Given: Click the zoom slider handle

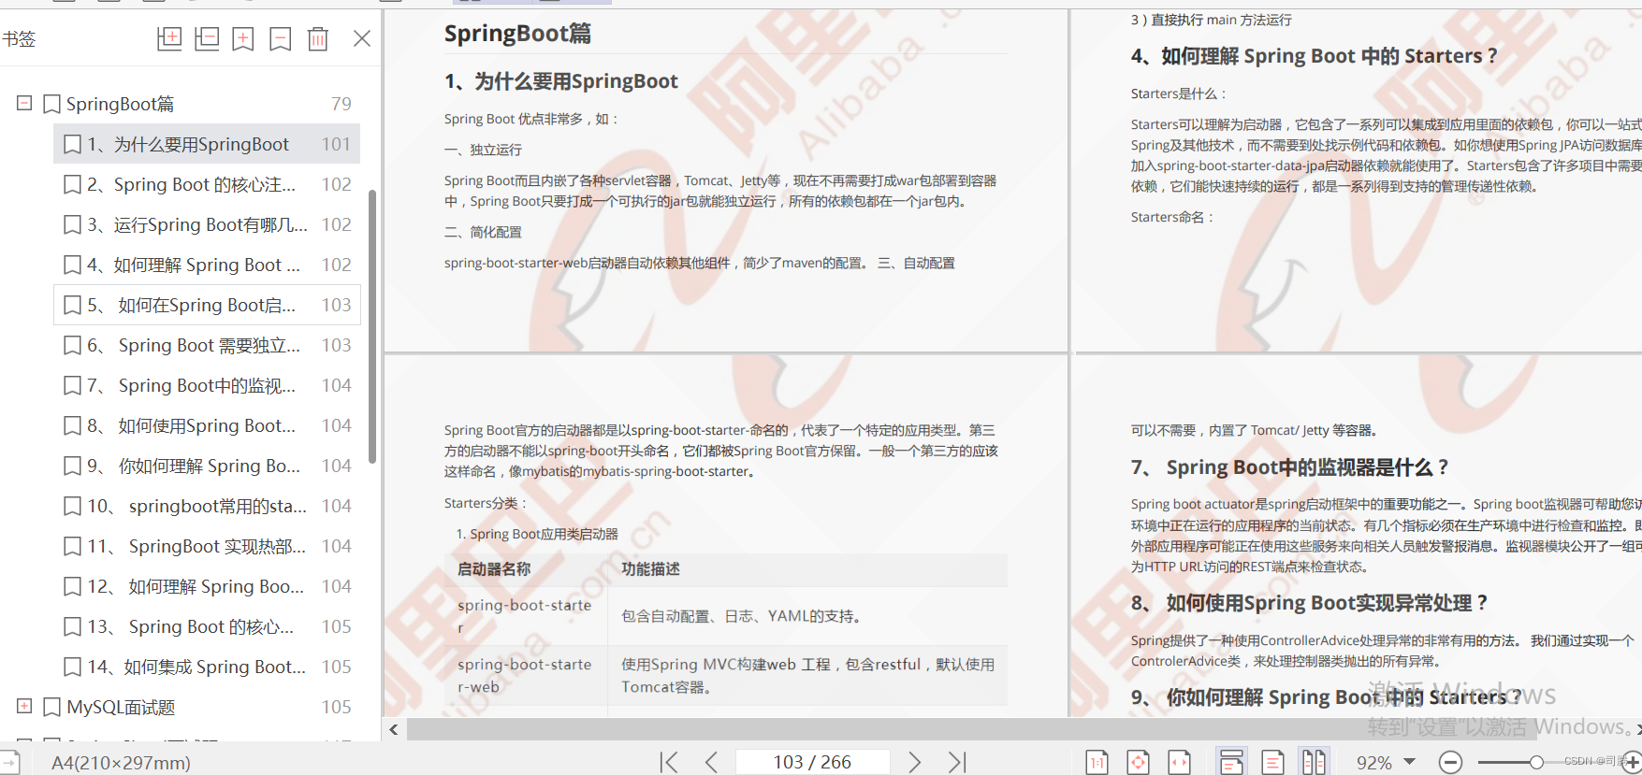Looking at the screenshot, I should click(x=1536, y=763).
